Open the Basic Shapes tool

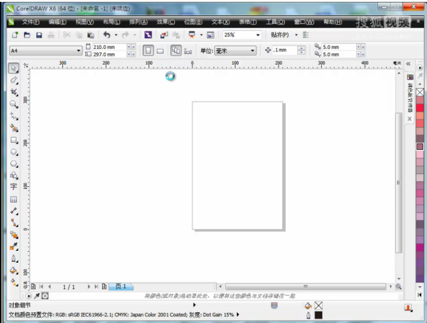click(x=14, y=176)
